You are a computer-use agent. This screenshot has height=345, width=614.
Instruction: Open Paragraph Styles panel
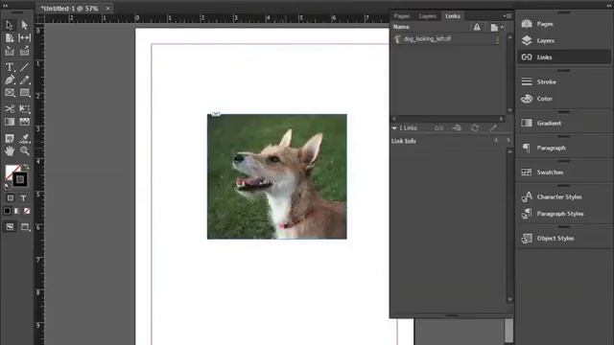564,214
